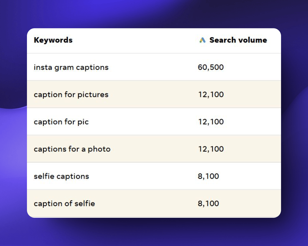Select the 8,100 volume beside "selfie captions"

click(208, 176)
